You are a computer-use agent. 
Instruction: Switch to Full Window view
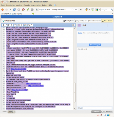point(107,112)
